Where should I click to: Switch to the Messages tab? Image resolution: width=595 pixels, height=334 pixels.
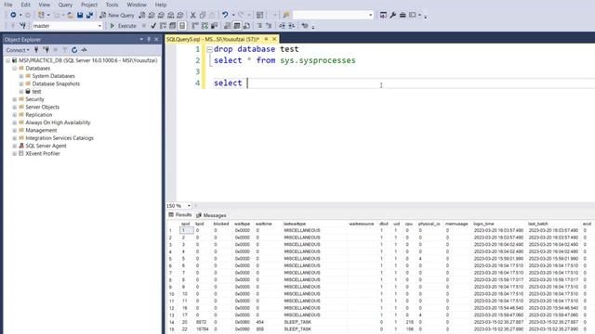pyautogui.click(x=211, y=215)
